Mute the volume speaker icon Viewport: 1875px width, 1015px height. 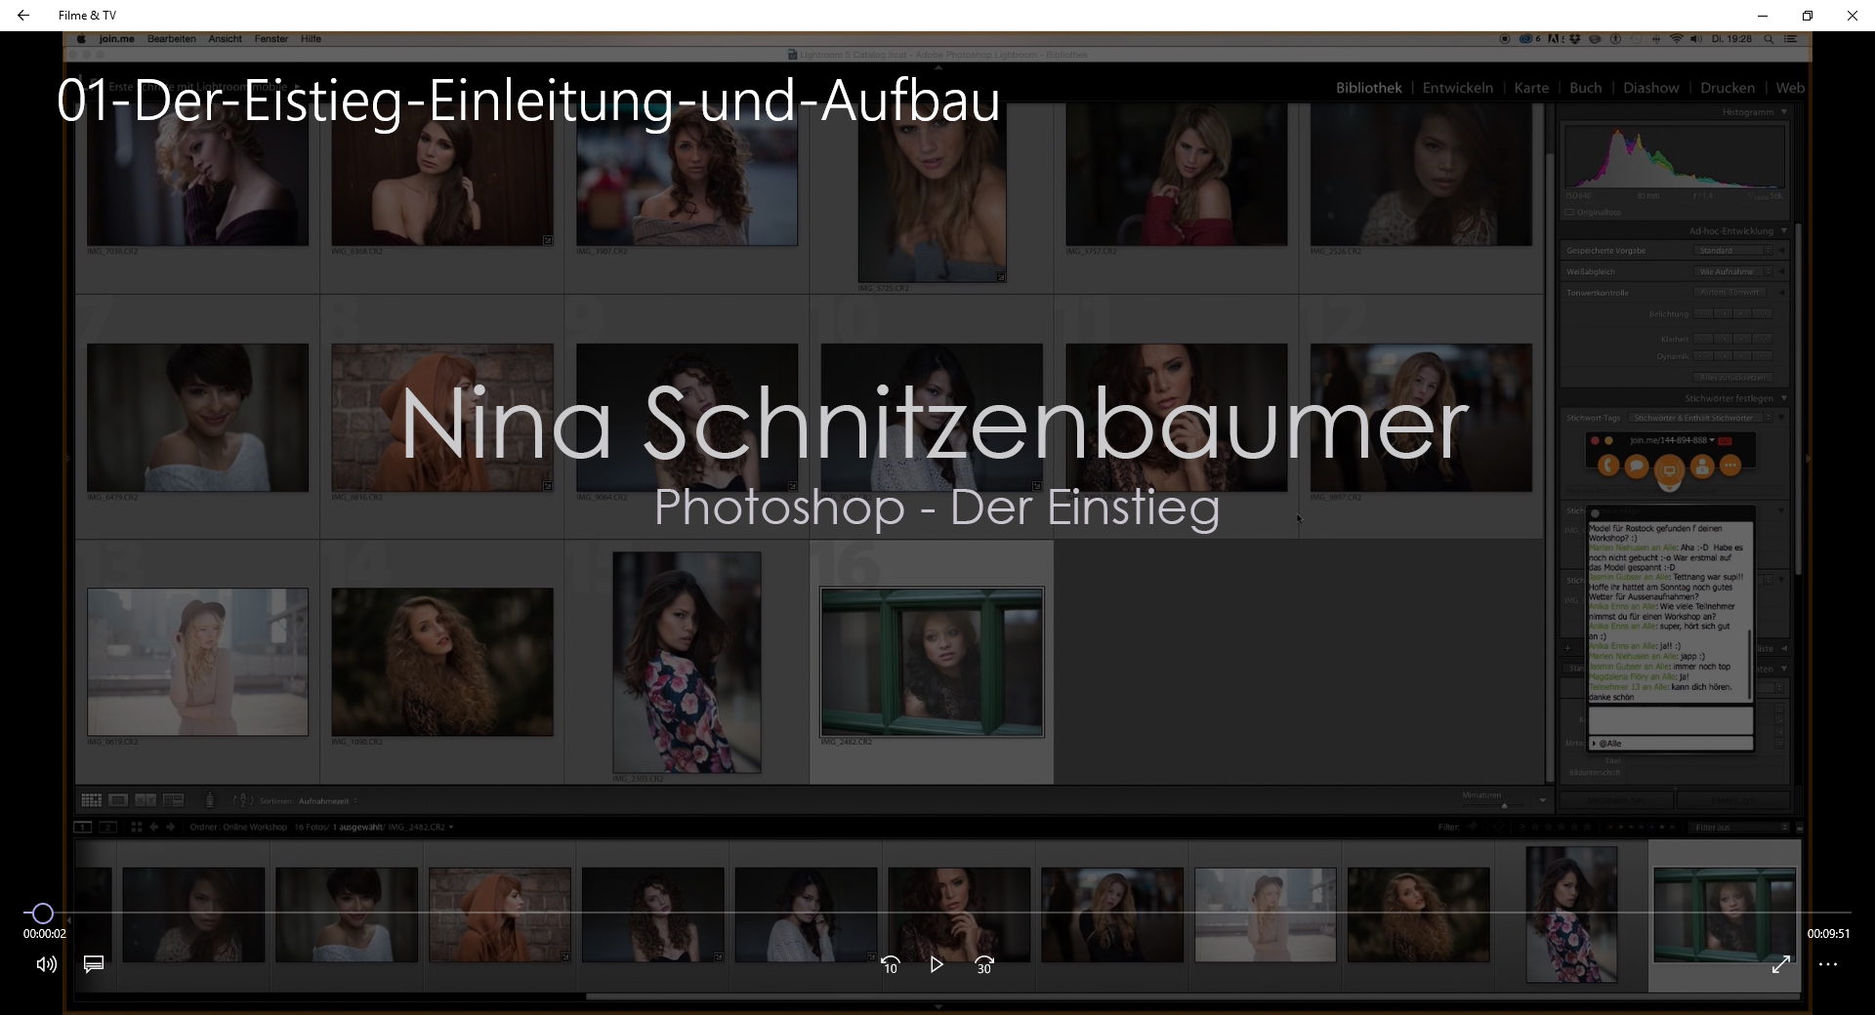[x=46, y=964]
